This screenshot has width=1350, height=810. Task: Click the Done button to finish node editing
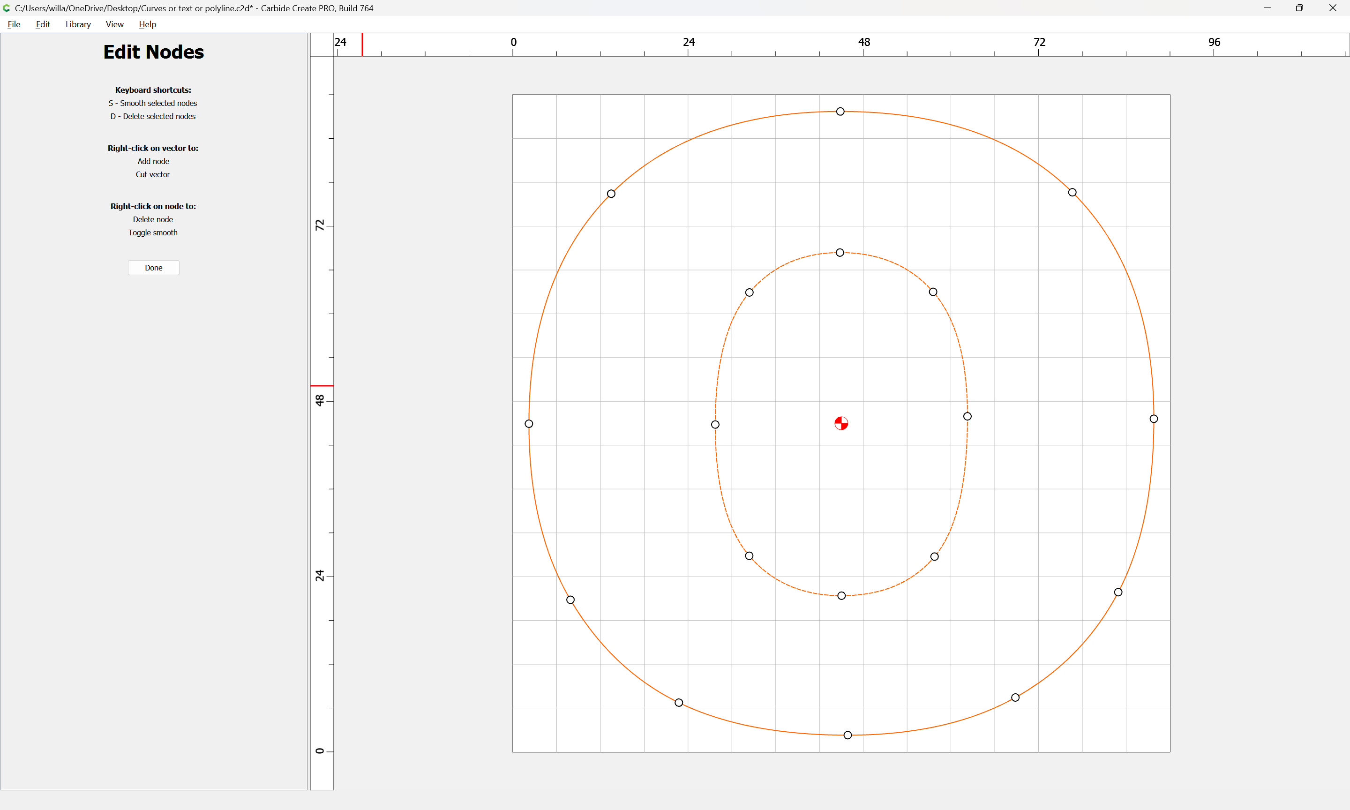pyautogui.click(x=154, y=268)
